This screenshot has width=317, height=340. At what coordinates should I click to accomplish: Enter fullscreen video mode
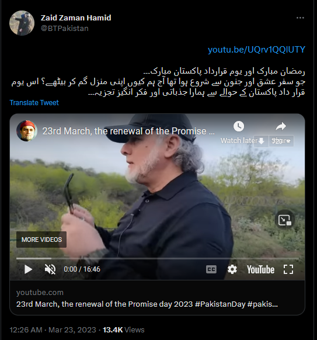click(x=288, y=269)
